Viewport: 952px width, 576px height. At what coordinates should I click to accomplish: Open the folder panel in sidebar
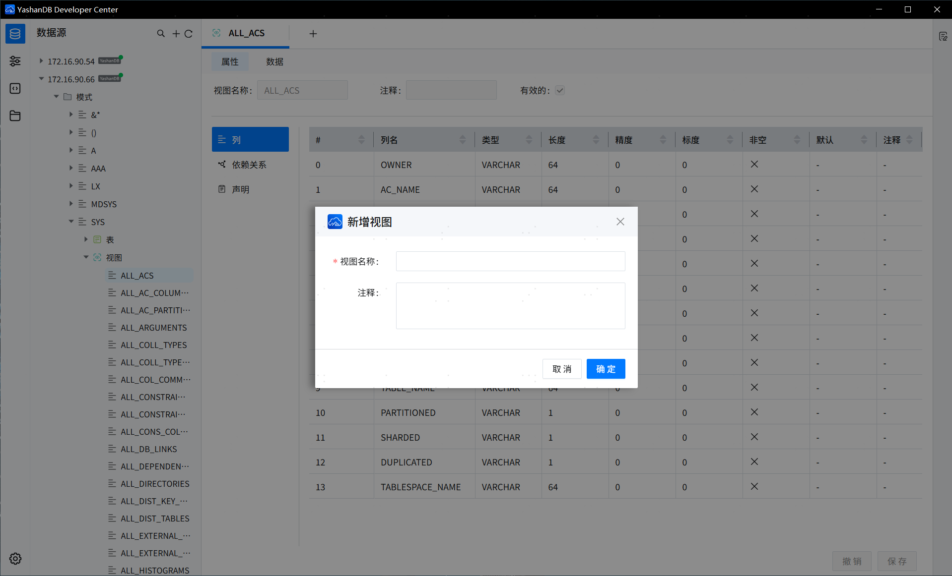pos(15,115)
